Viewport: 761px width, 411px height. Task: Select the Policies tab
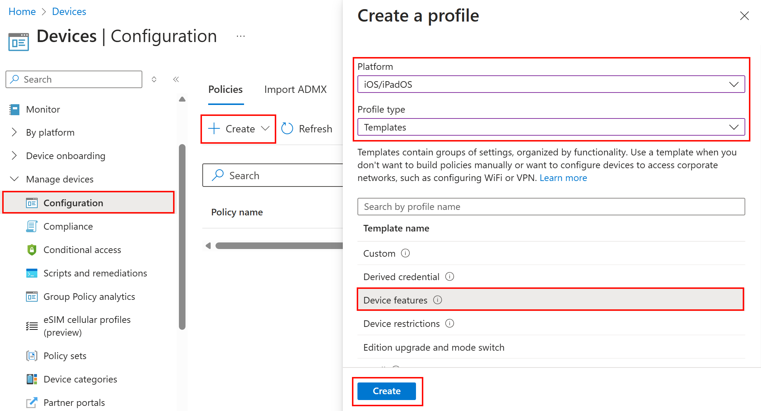(x=225, y=90)
